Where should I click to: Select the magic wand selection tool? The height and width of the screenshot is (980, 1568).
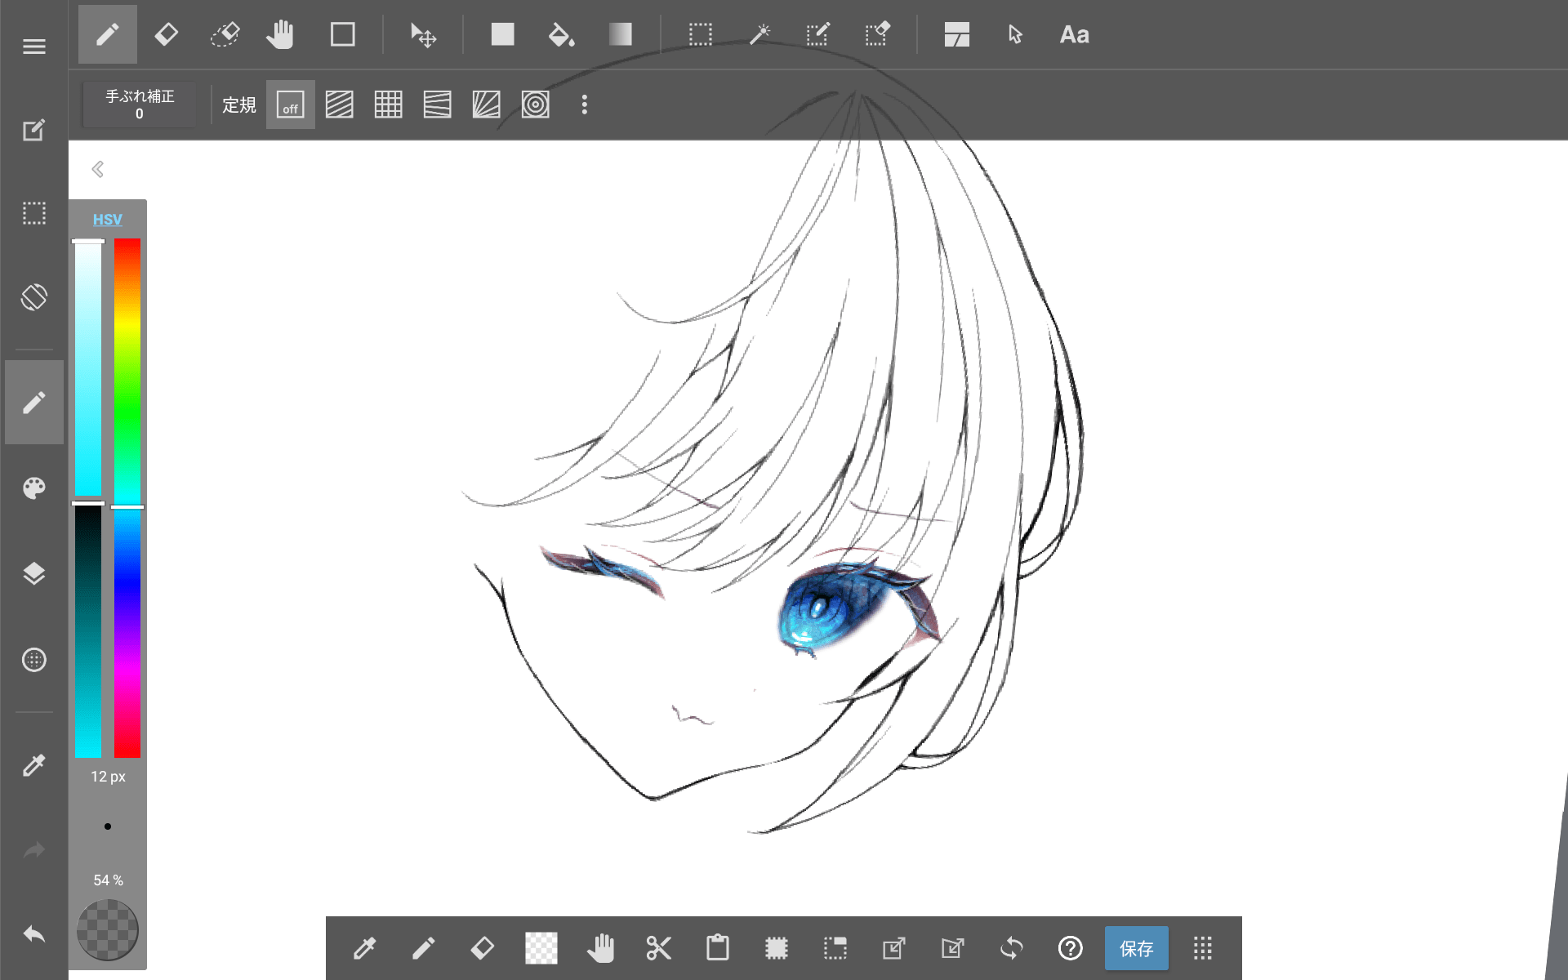pyautogui.click(x=759, y=35)
